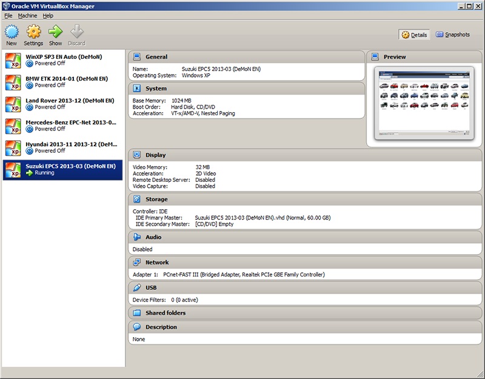Click the Video Capture Disabled value

(x=205, y=186)
